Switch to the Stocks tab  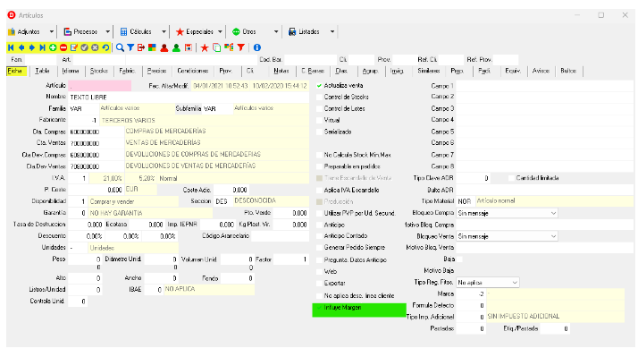pos(99,71)
